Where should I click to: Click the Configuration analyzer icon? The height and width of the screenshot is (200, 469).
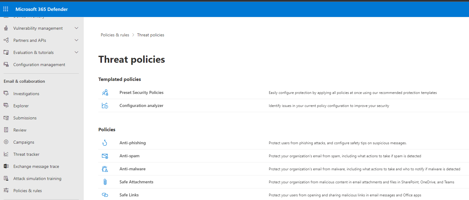(x=105, y=105)
